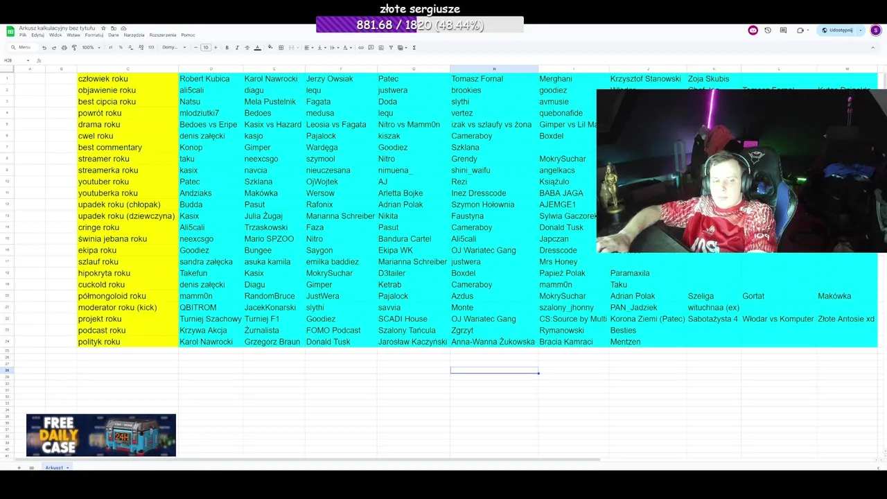
Task: Toggle italic formatting
Action: point(237,48)
